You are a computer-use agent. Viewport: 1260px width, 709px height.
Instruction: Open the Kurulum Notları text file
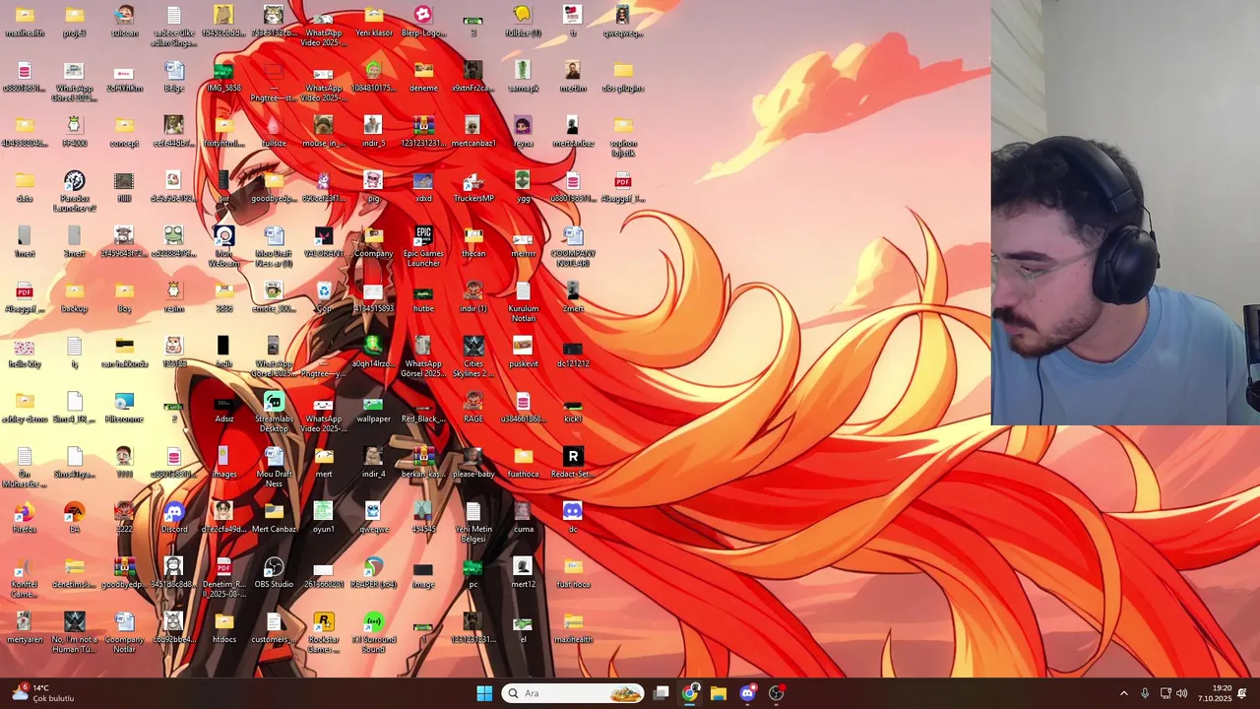(523, 301)
